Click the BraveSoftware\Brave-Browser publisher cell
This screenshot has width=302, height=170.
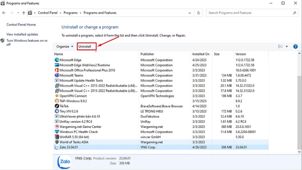(x=162, y=106)
